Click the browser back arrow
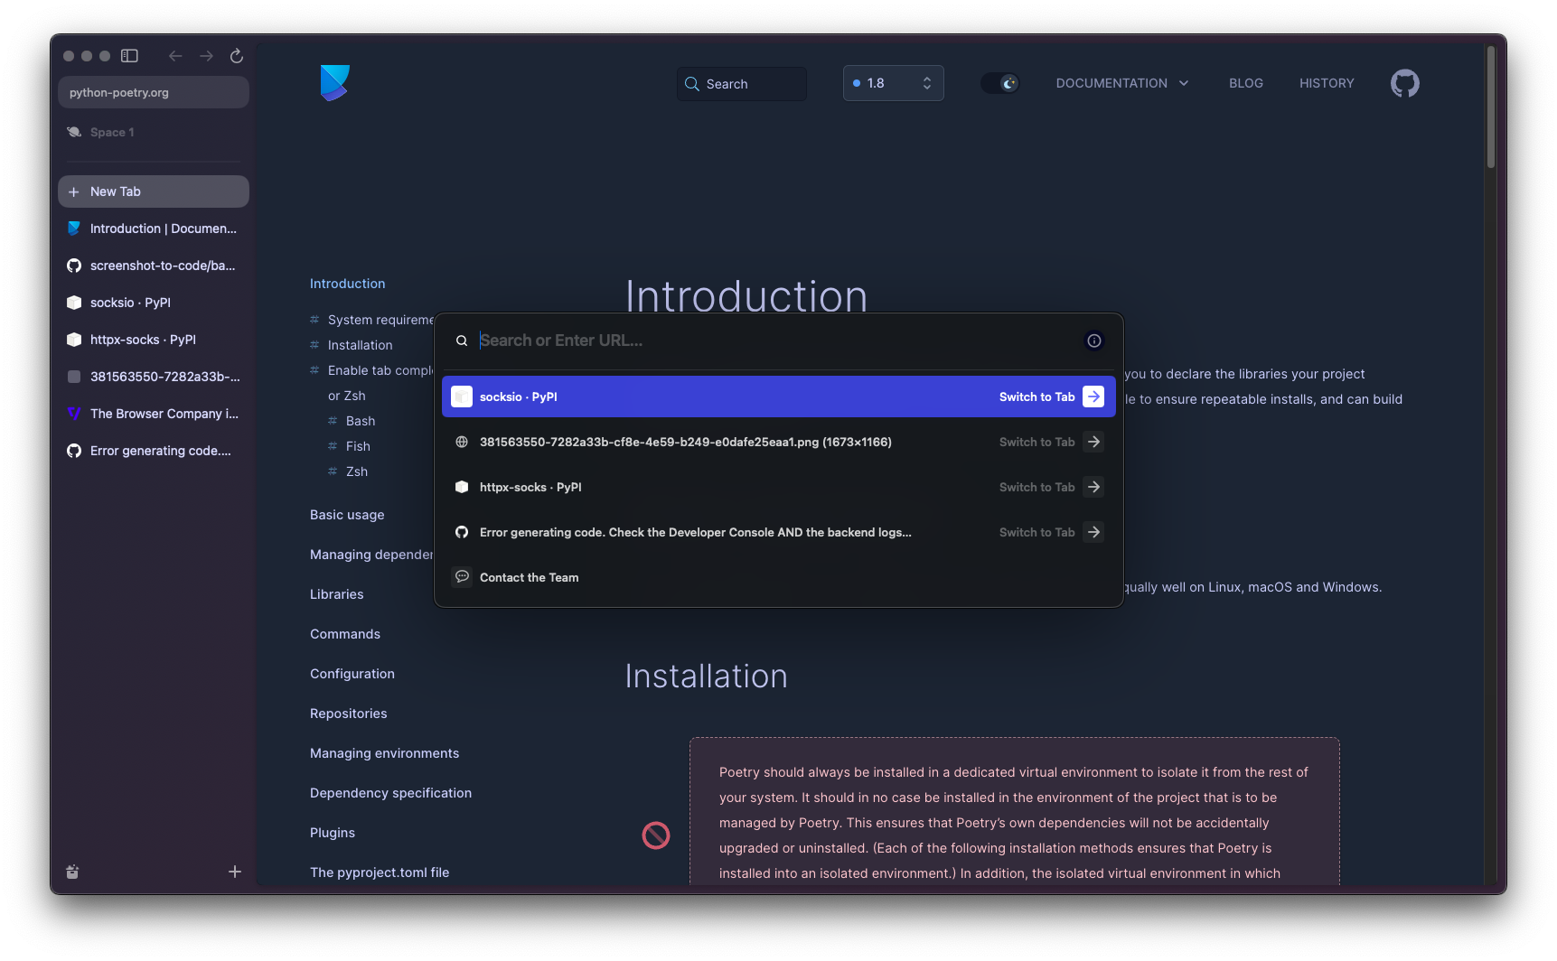This screenshot has height=961, width=1557. tap(175, 56)
